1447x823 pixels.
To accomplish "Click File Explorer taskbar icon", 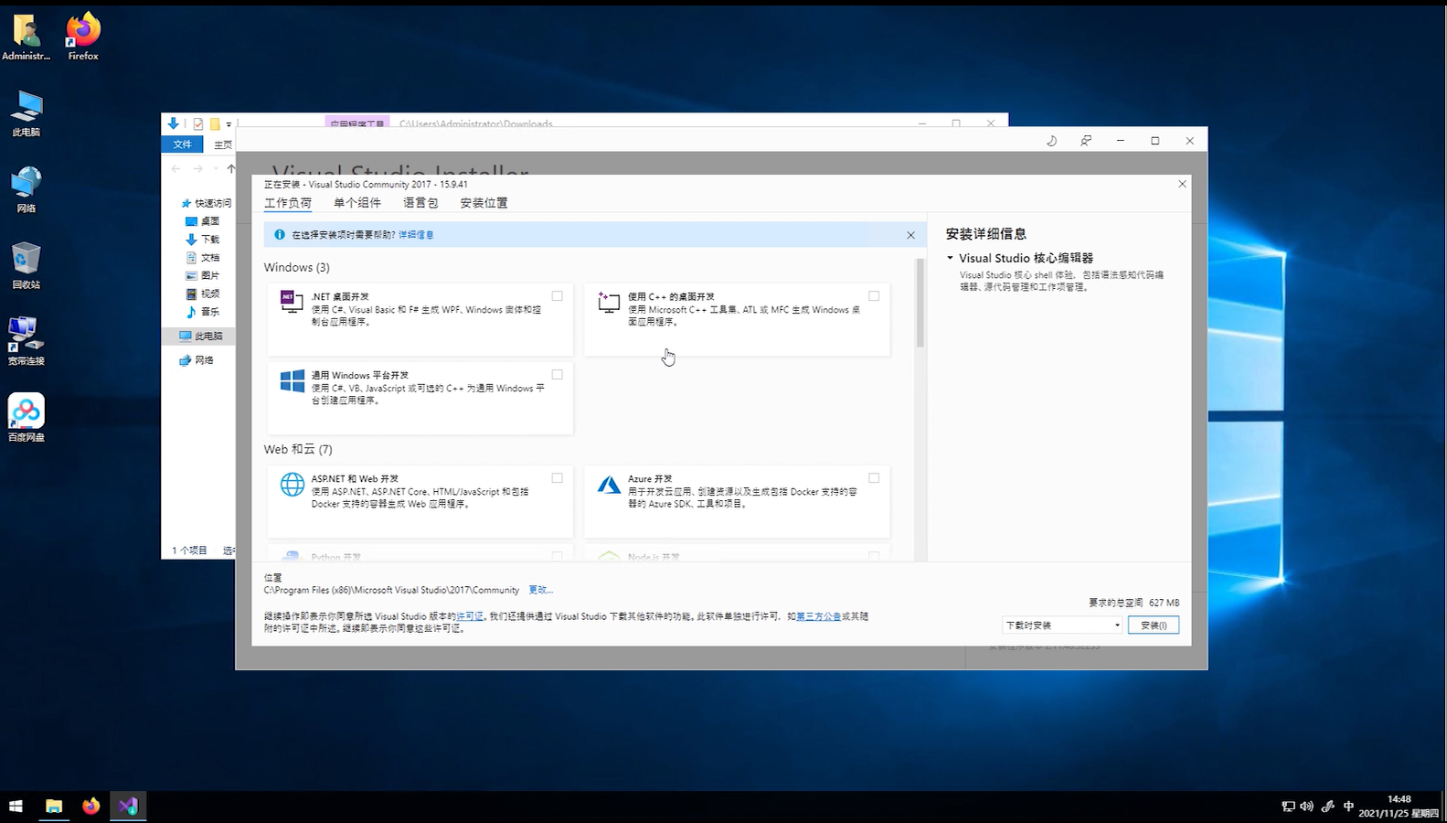I will [54, 806].
